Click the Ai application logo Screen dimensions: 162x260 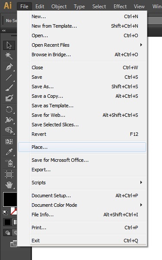[x=8, y=6]
